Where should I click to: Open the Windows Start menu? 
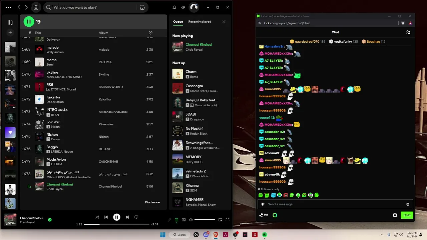[163, 235]
